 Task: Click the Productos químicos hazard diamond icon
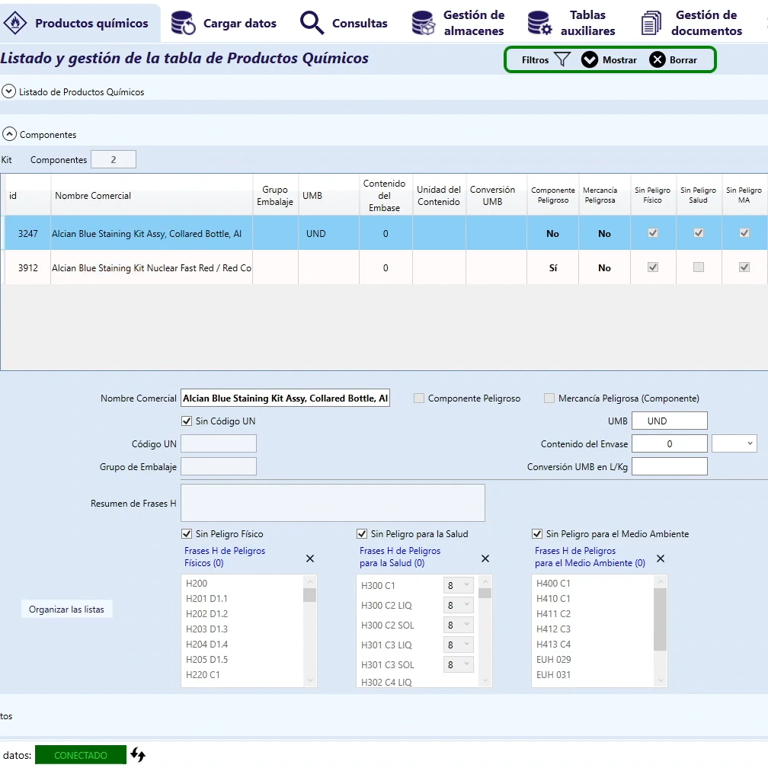point(15,23)
